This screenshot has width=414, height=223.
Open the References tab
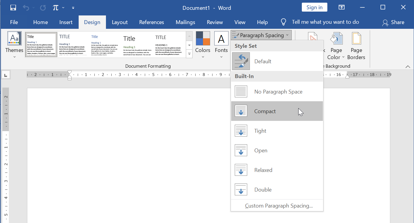[x=151, y=22]
